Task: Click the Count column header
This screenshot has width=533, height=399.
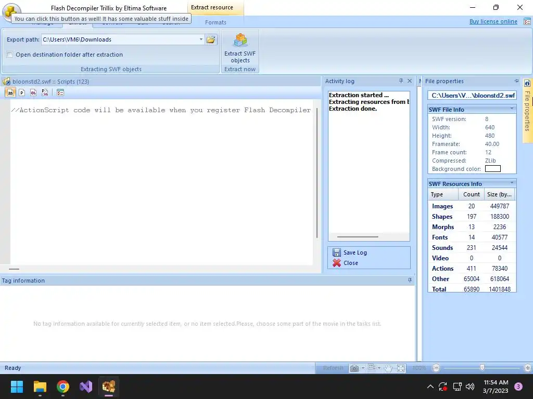Action: [x=471, y=194]
